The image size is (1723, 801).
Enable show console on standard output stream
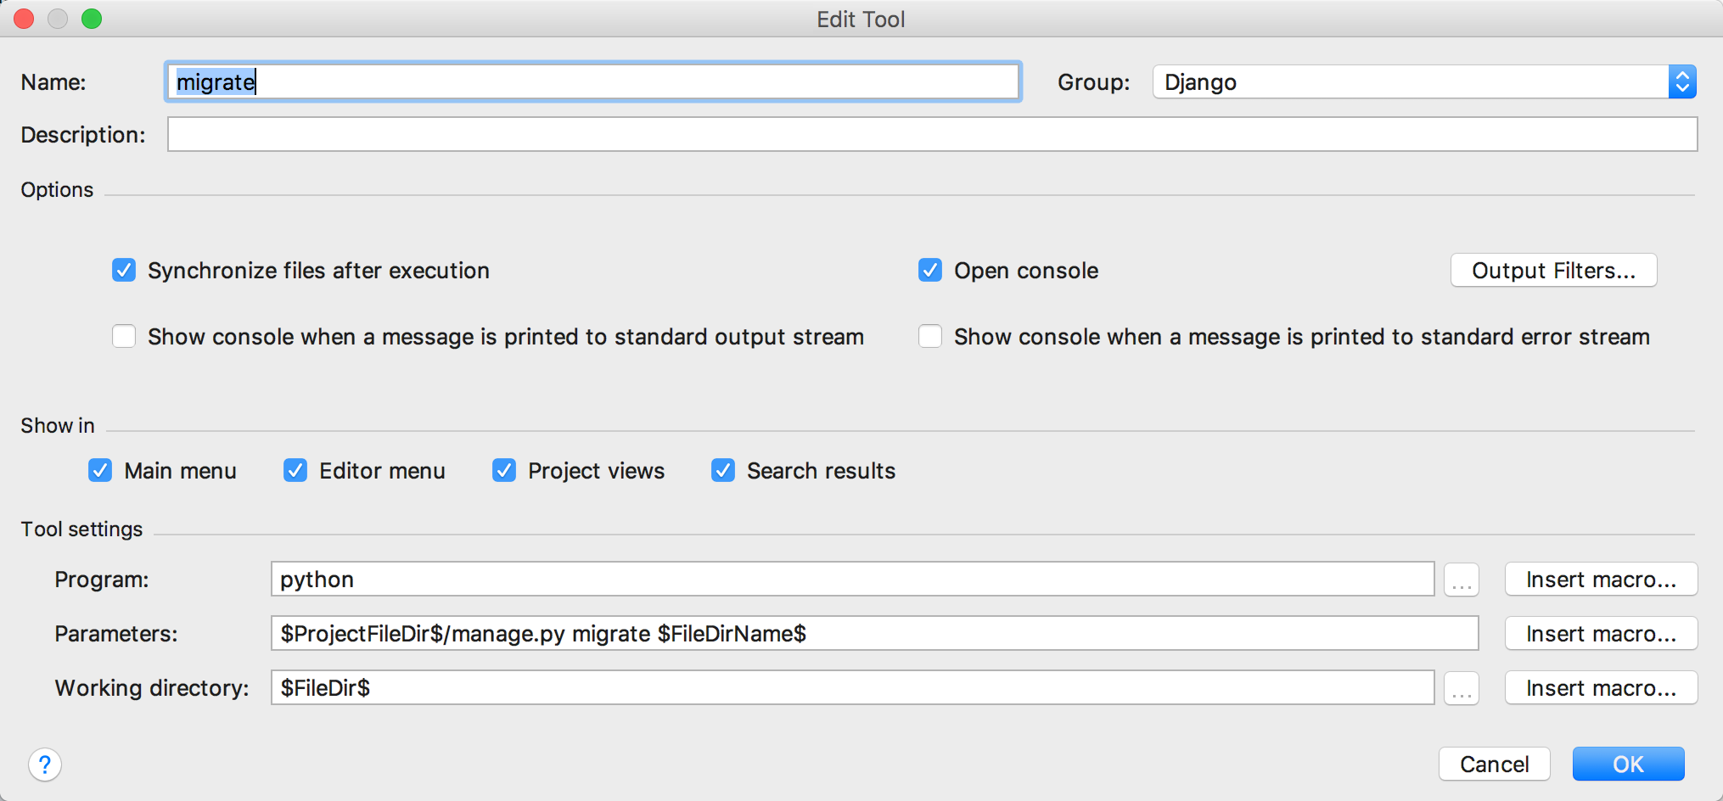124,337
